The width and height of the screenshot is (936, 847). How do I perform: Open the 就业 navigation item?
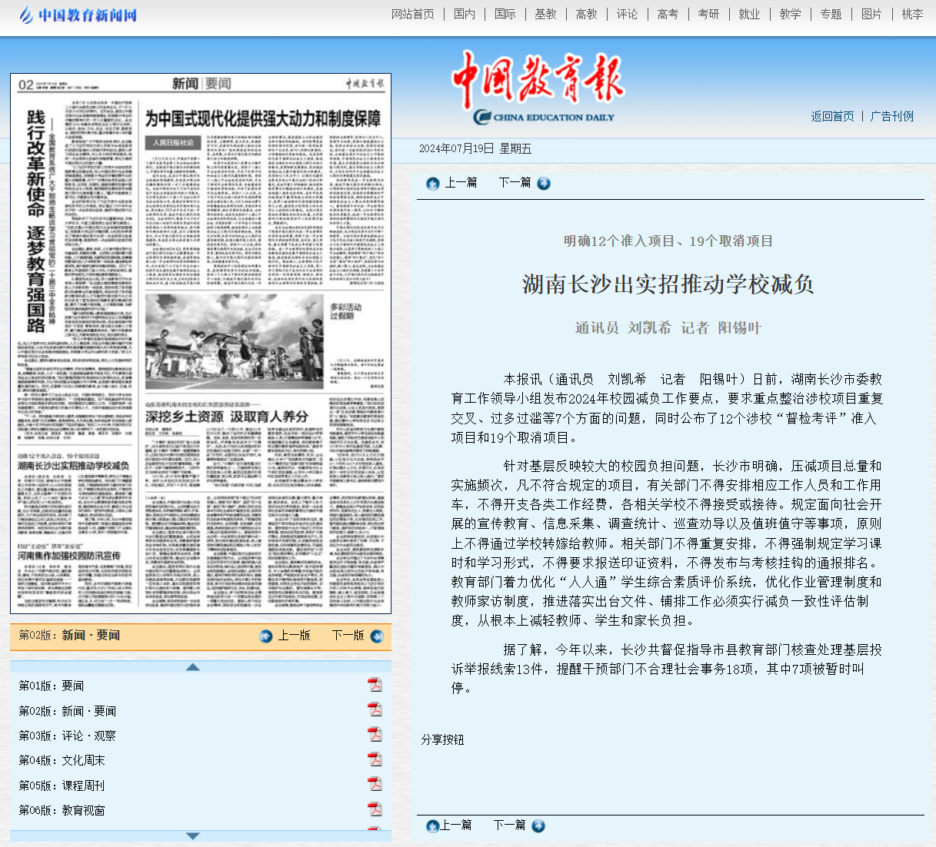750,14
